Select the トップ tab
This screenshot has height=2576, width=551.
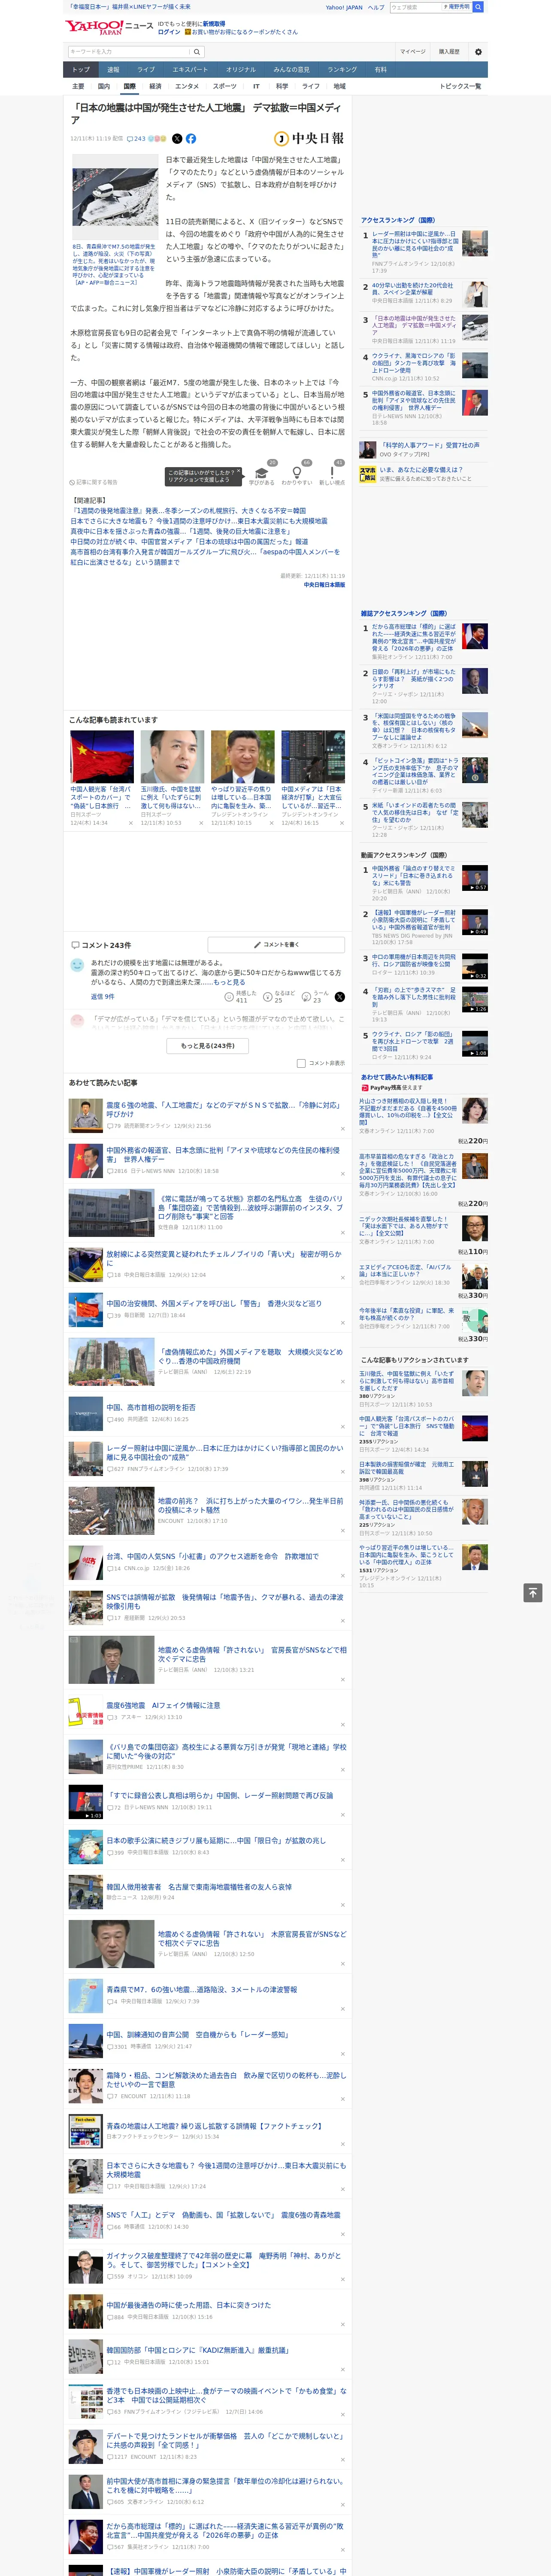point(81,70)
